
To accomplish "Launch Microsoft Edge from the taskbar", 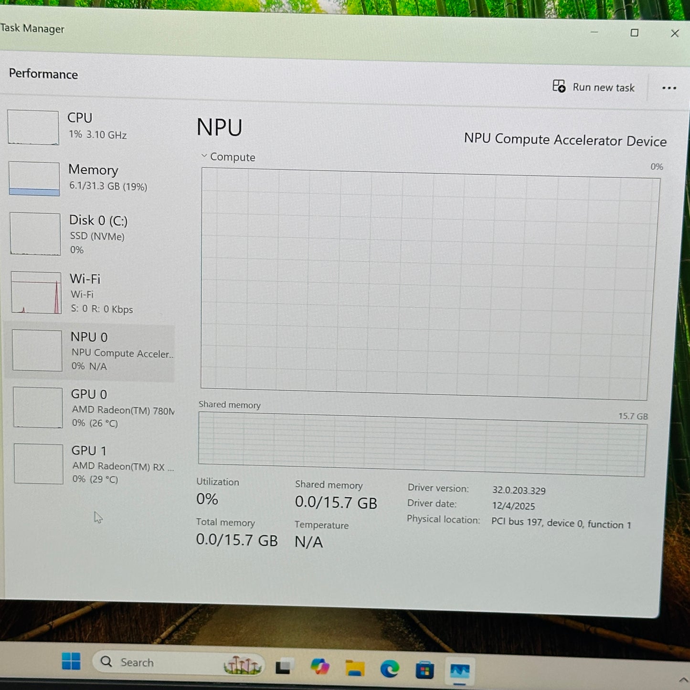I will coord(390,669).
